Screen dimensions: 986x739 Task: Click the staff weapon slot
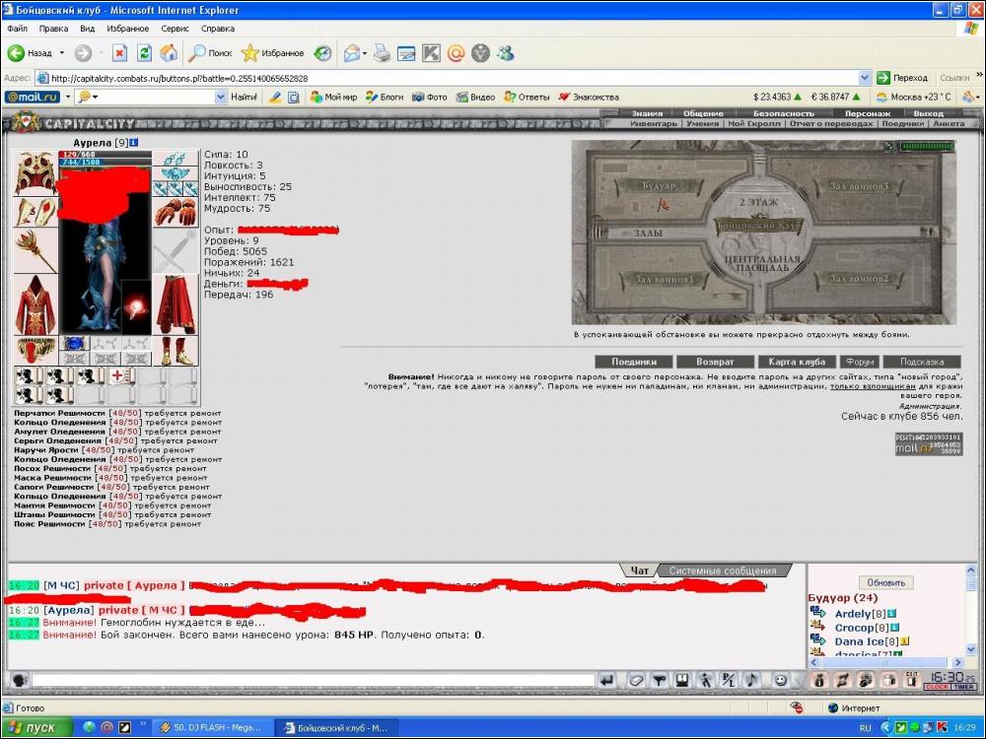coord(35,250)
